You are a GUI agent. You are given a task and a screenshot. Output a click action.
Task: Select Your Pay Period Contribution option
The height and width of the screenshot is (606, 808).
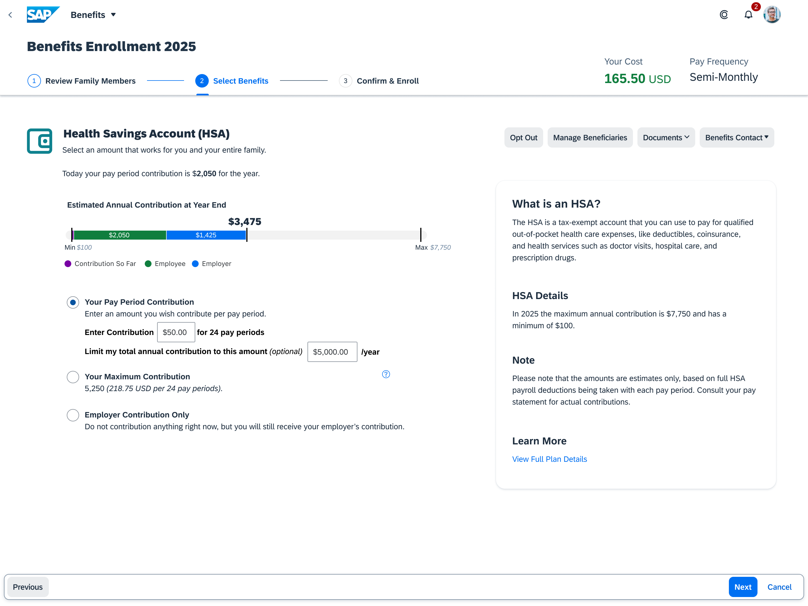(x=73, y=302)
